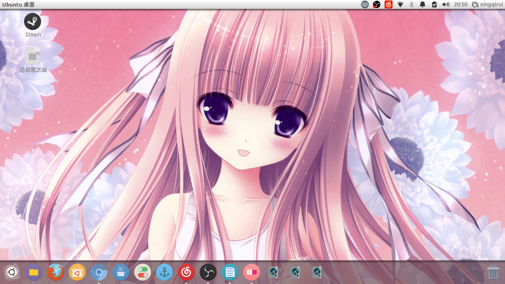Open the Bluetooth indicator menu

click(411, 4)
